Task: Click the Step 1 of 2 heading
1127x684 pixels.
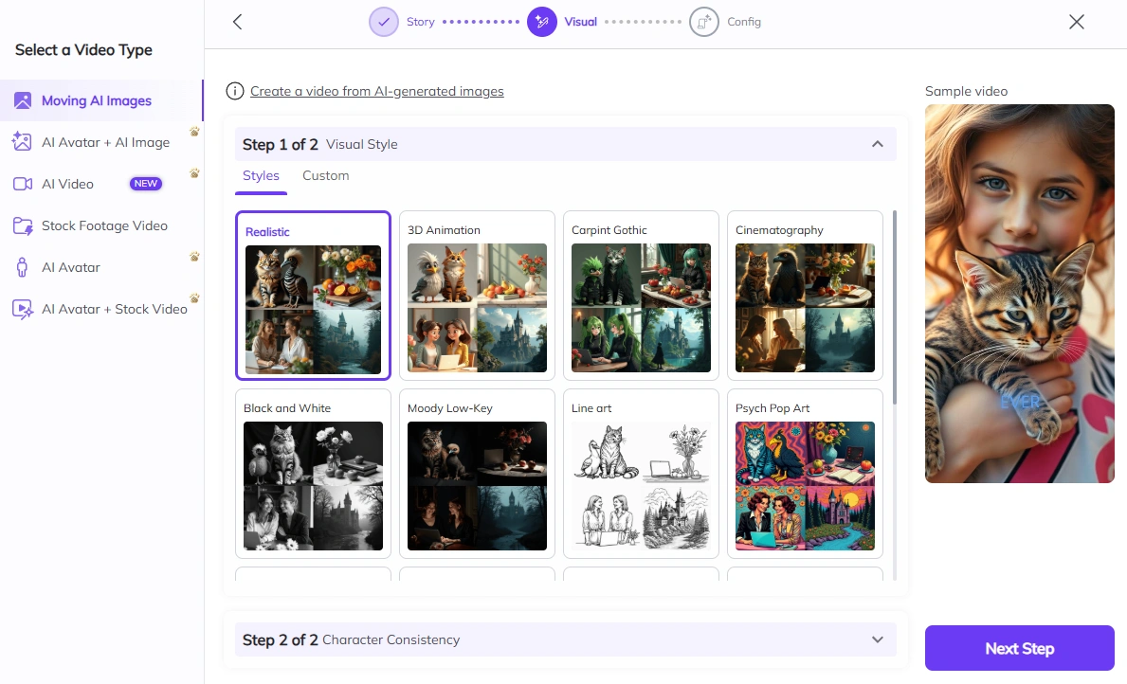Action: click(281, 144)
